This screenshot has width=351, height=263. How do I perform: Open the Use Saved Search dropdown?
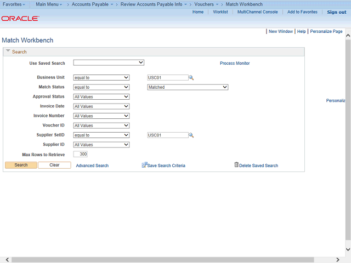click(109, 62)
